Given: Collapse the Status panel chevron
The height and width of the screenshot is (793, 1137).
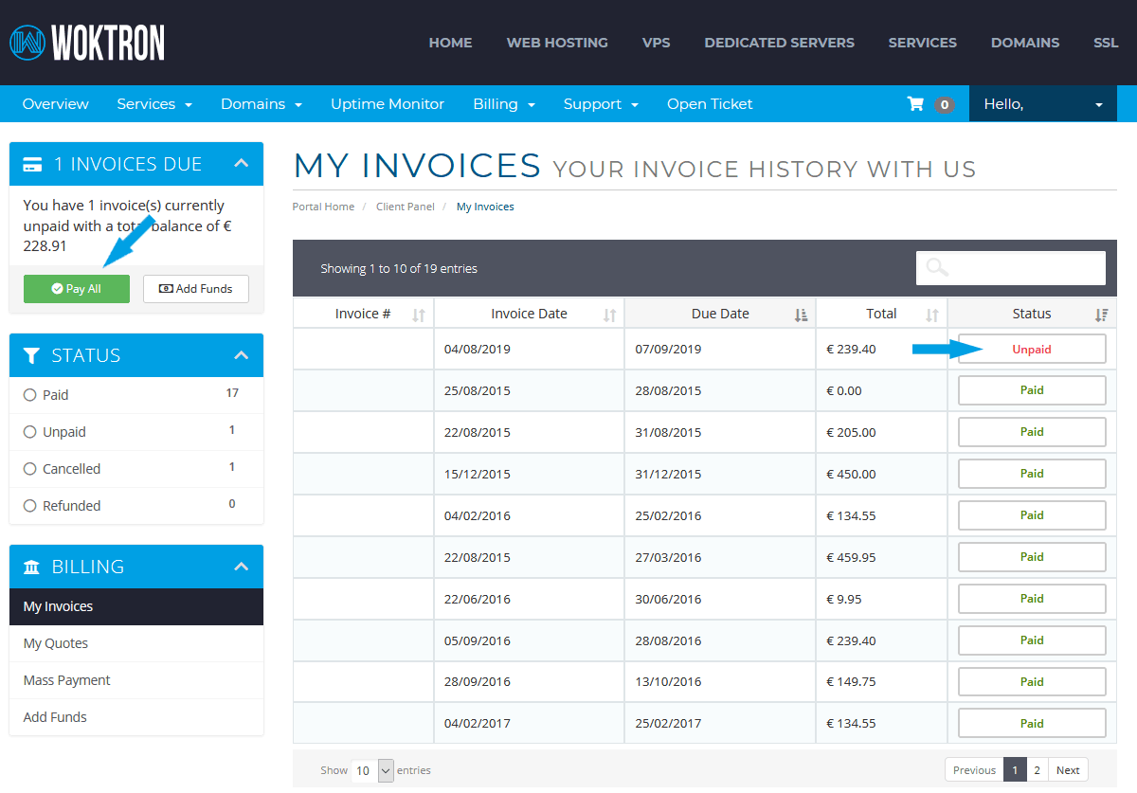Looking at the screenshot, I should [x=241, y=355].
